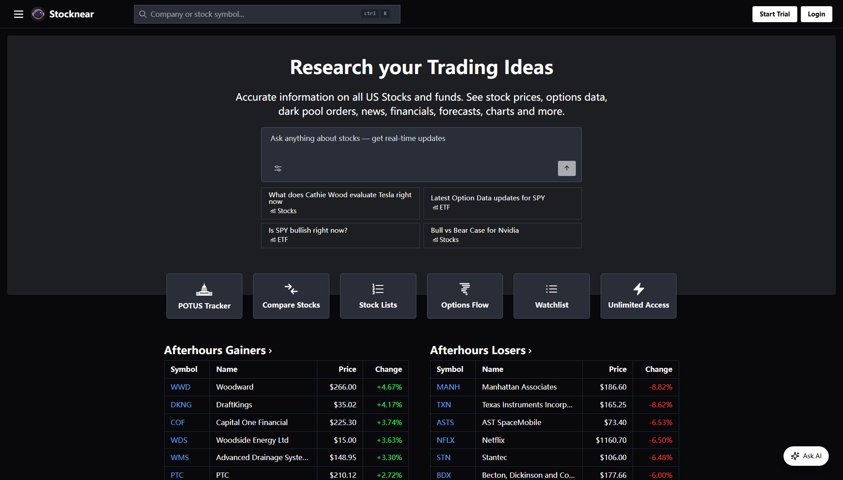Open the Options Flow tile
Image resolution: width=843 pixels, height=480 pixels.
[465, 296]
